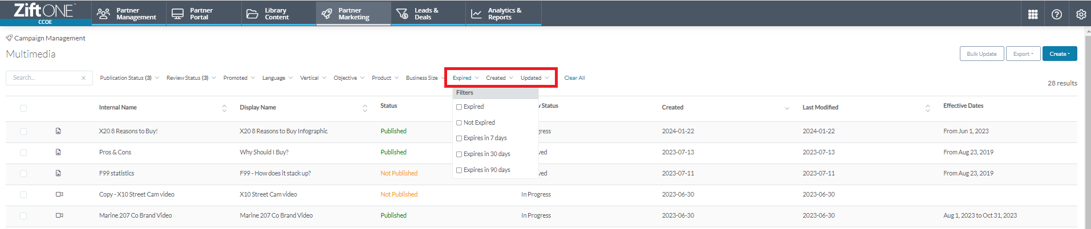
Task: Click the Status column header
Action: pyautogui.click(x=389, y=106)
